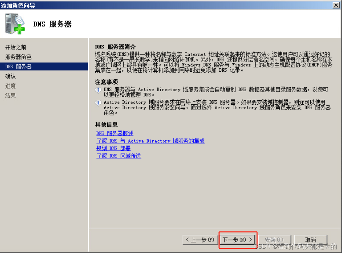
Task: Click the DNS 服务器简介 heading
Action: pyautogui.click(x=115, y=47)
